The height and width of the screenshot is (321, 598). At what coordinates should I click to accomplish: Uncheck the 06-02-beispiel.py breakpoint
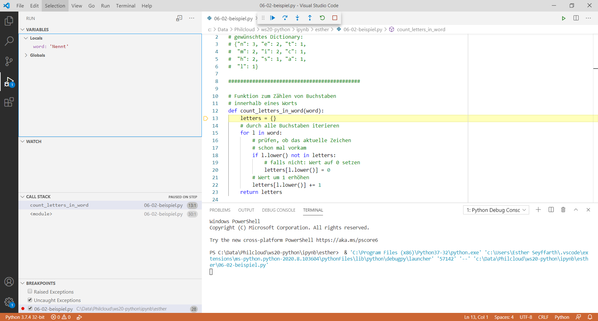30,309
